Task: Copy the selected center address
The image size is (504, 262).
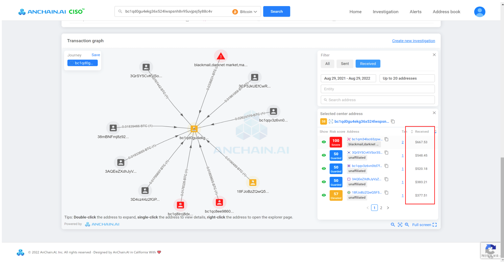Action: 393,121
